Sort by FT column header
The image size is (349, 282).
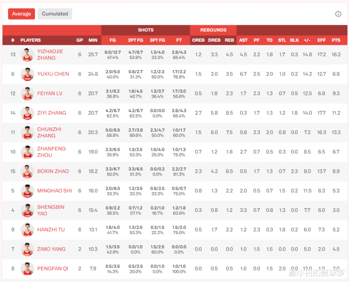coord(179,40)
